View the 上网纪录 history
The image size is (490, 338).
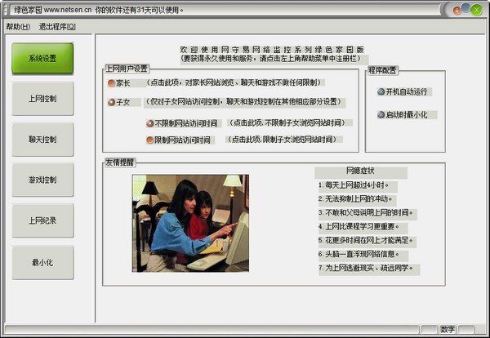pos(42,220)
